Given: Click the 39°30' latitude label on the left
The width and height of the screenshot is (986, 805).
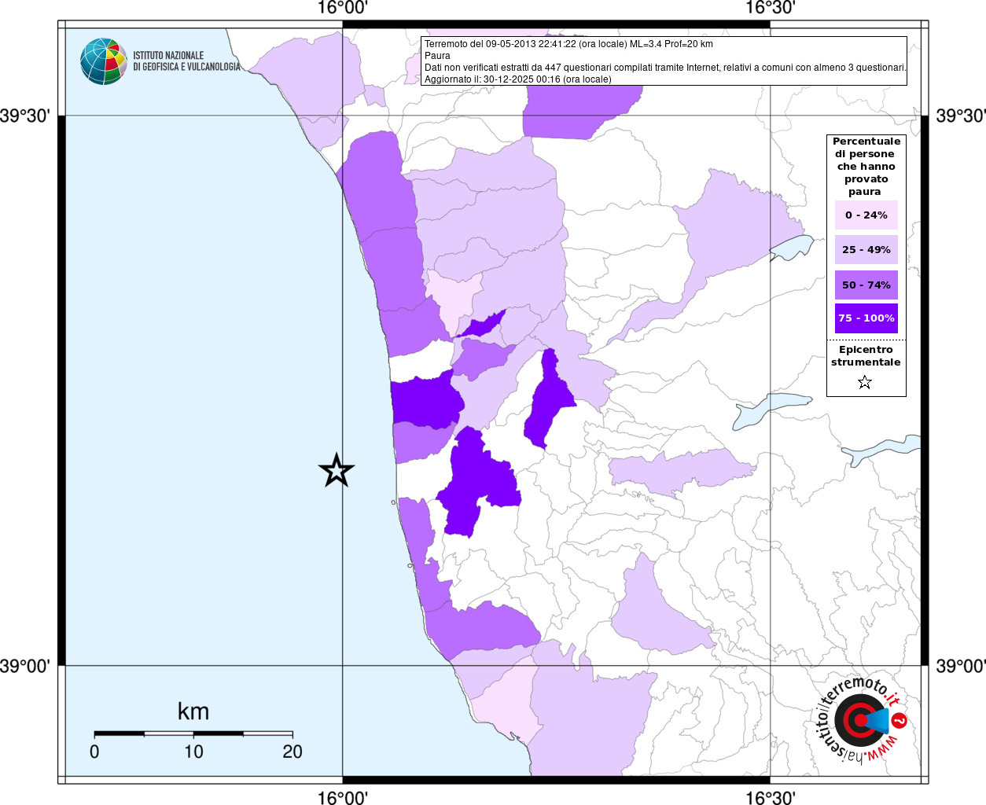Looking at the screenshot, I should coord(25,116).
